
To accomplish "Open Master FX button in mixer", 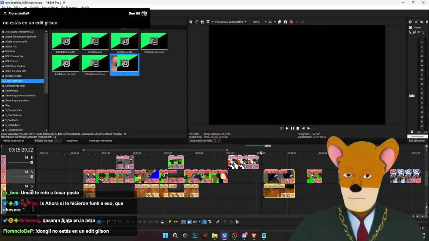I will click(x=410, y=32).
